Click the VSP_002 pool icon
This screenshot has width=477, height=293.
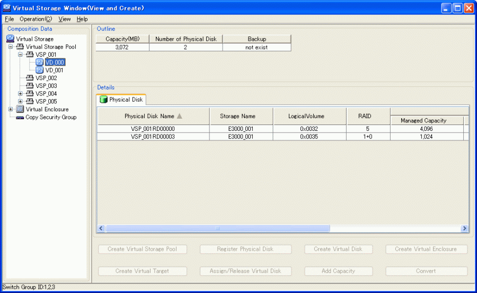tap(30, 78)
